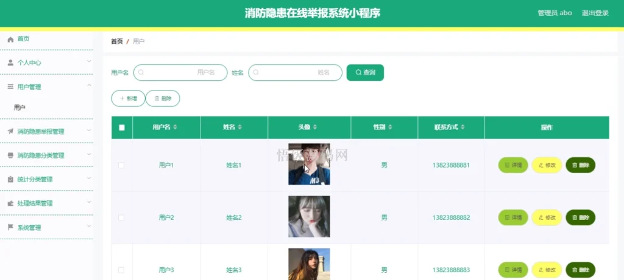
Task: Click the list icon beside 用户管理
Action: point(10,86)
